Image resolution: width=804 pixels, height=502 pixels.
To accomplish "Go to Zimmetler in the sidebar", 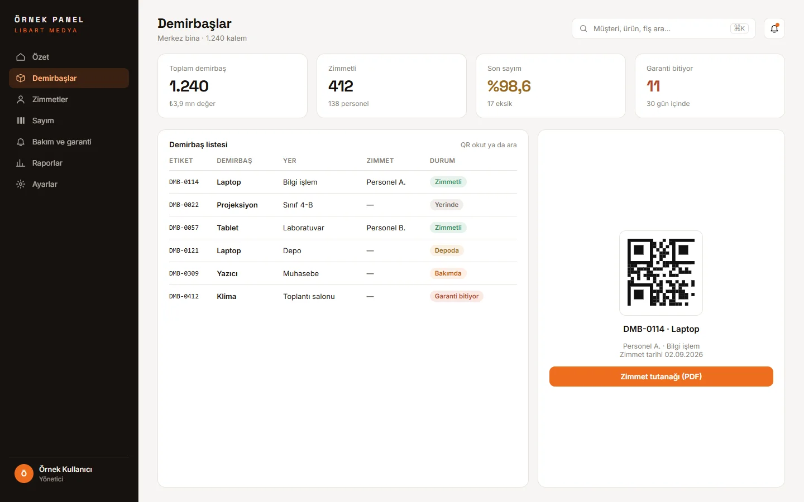I will coord(69,99).
